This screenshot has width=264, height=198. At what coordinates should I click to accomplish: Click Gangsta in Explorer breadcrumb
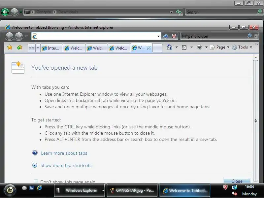[44, 12]
